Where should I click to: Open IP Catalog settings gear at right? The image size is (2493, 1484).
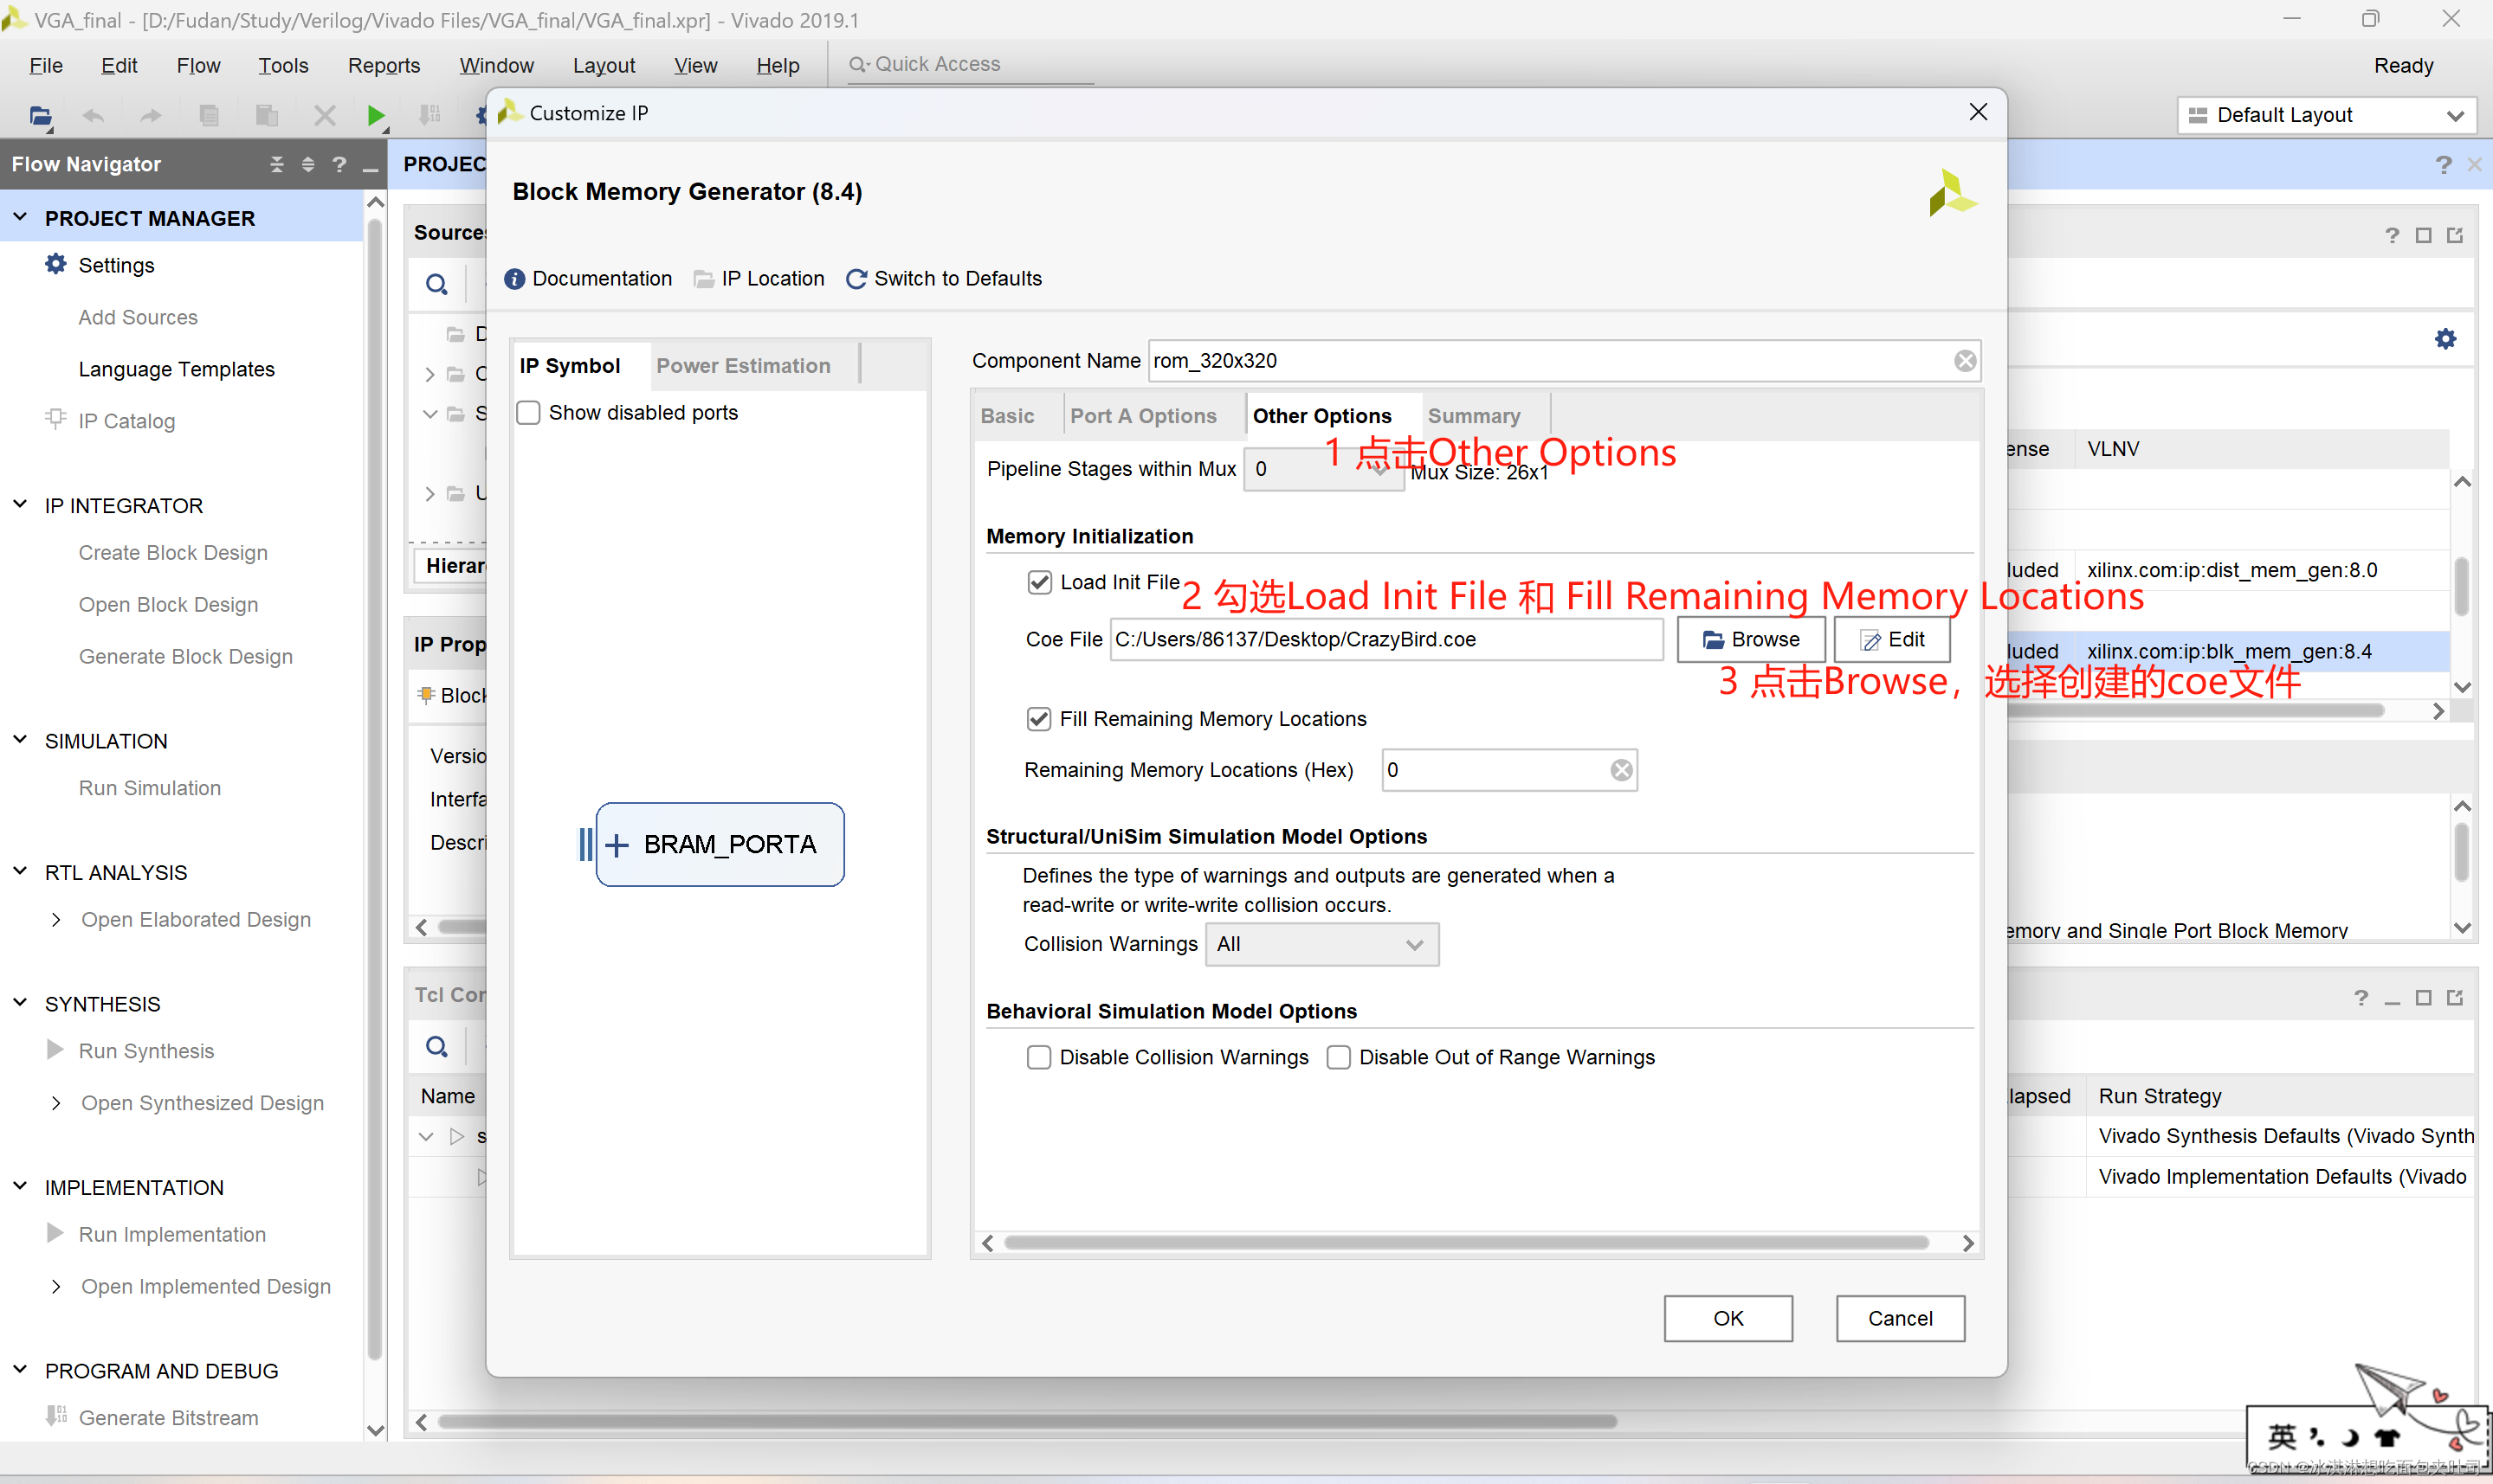coord(2445,339)
